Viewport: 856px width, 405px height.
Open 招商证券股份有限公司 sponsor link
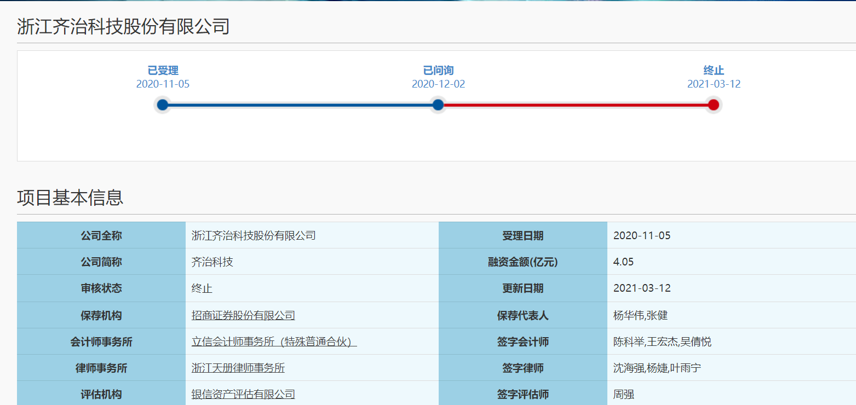[243, 315]
